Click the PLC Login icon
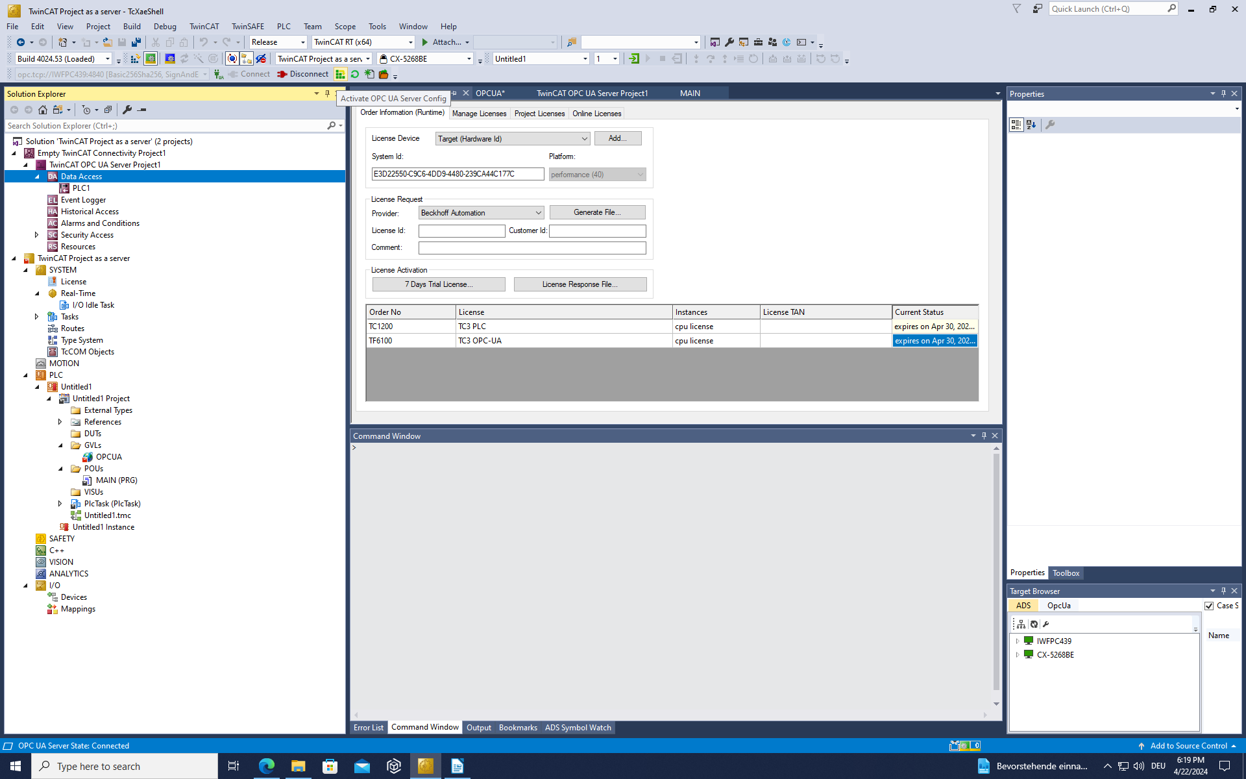 click(x=634, y=59)
